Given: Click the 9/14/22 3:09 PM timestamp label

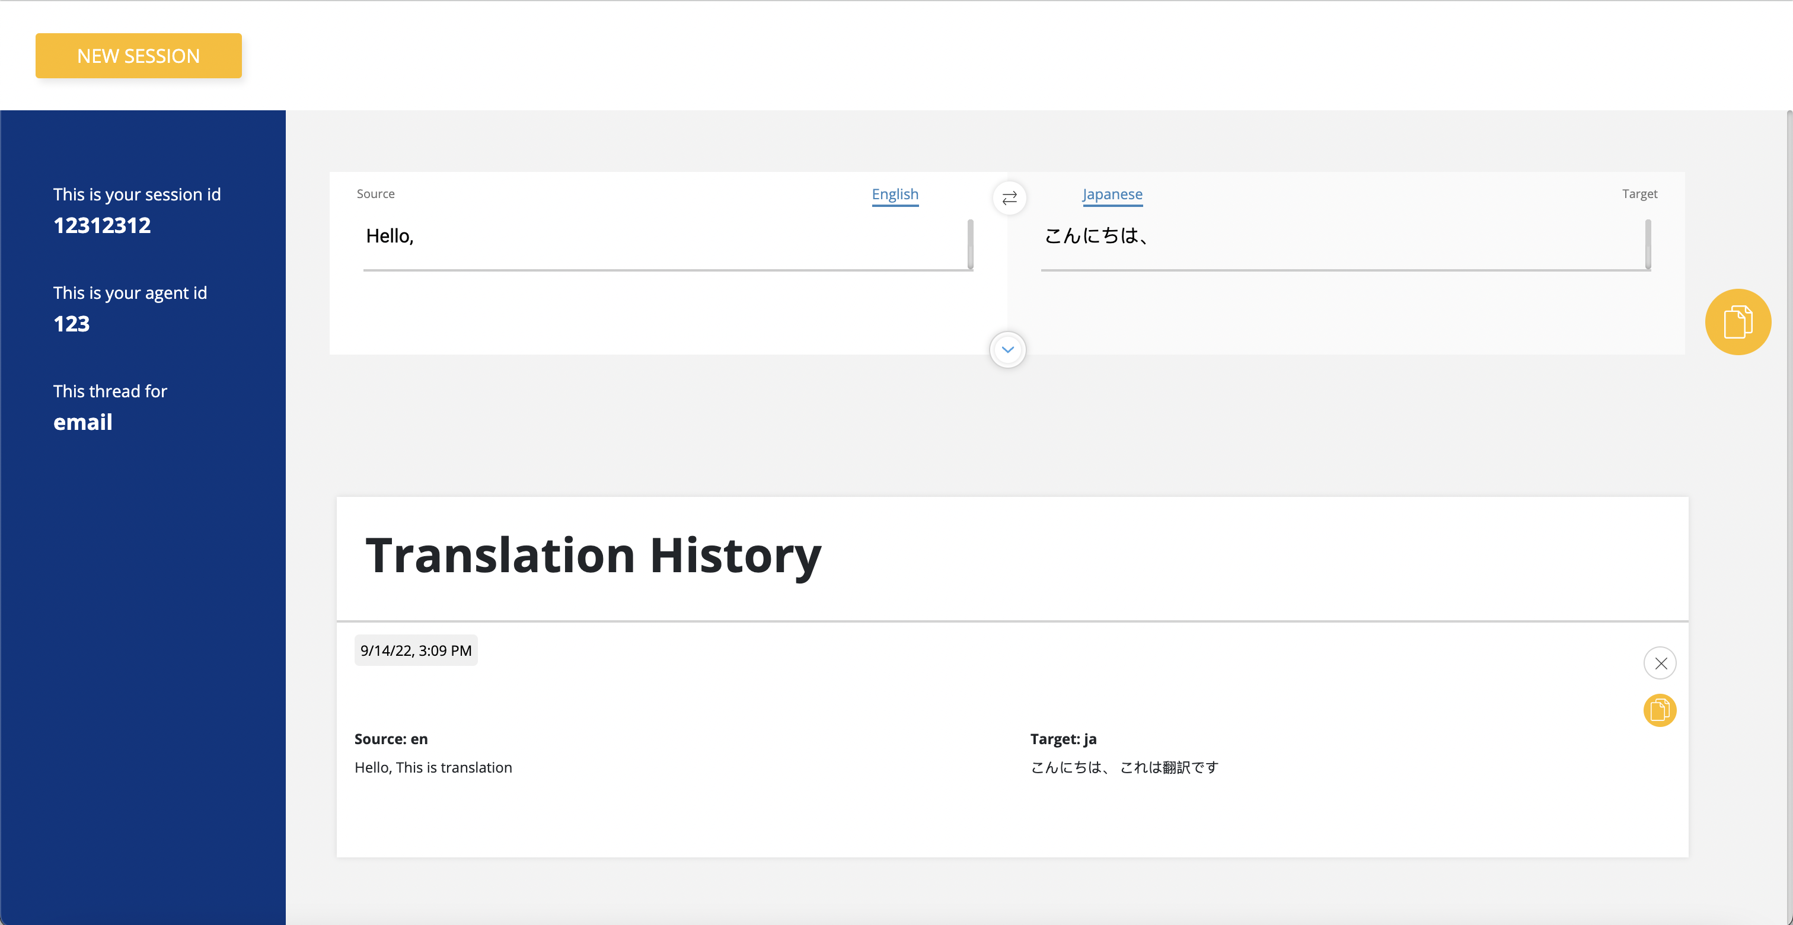Looking at the screenshot, I should (414, 650).
